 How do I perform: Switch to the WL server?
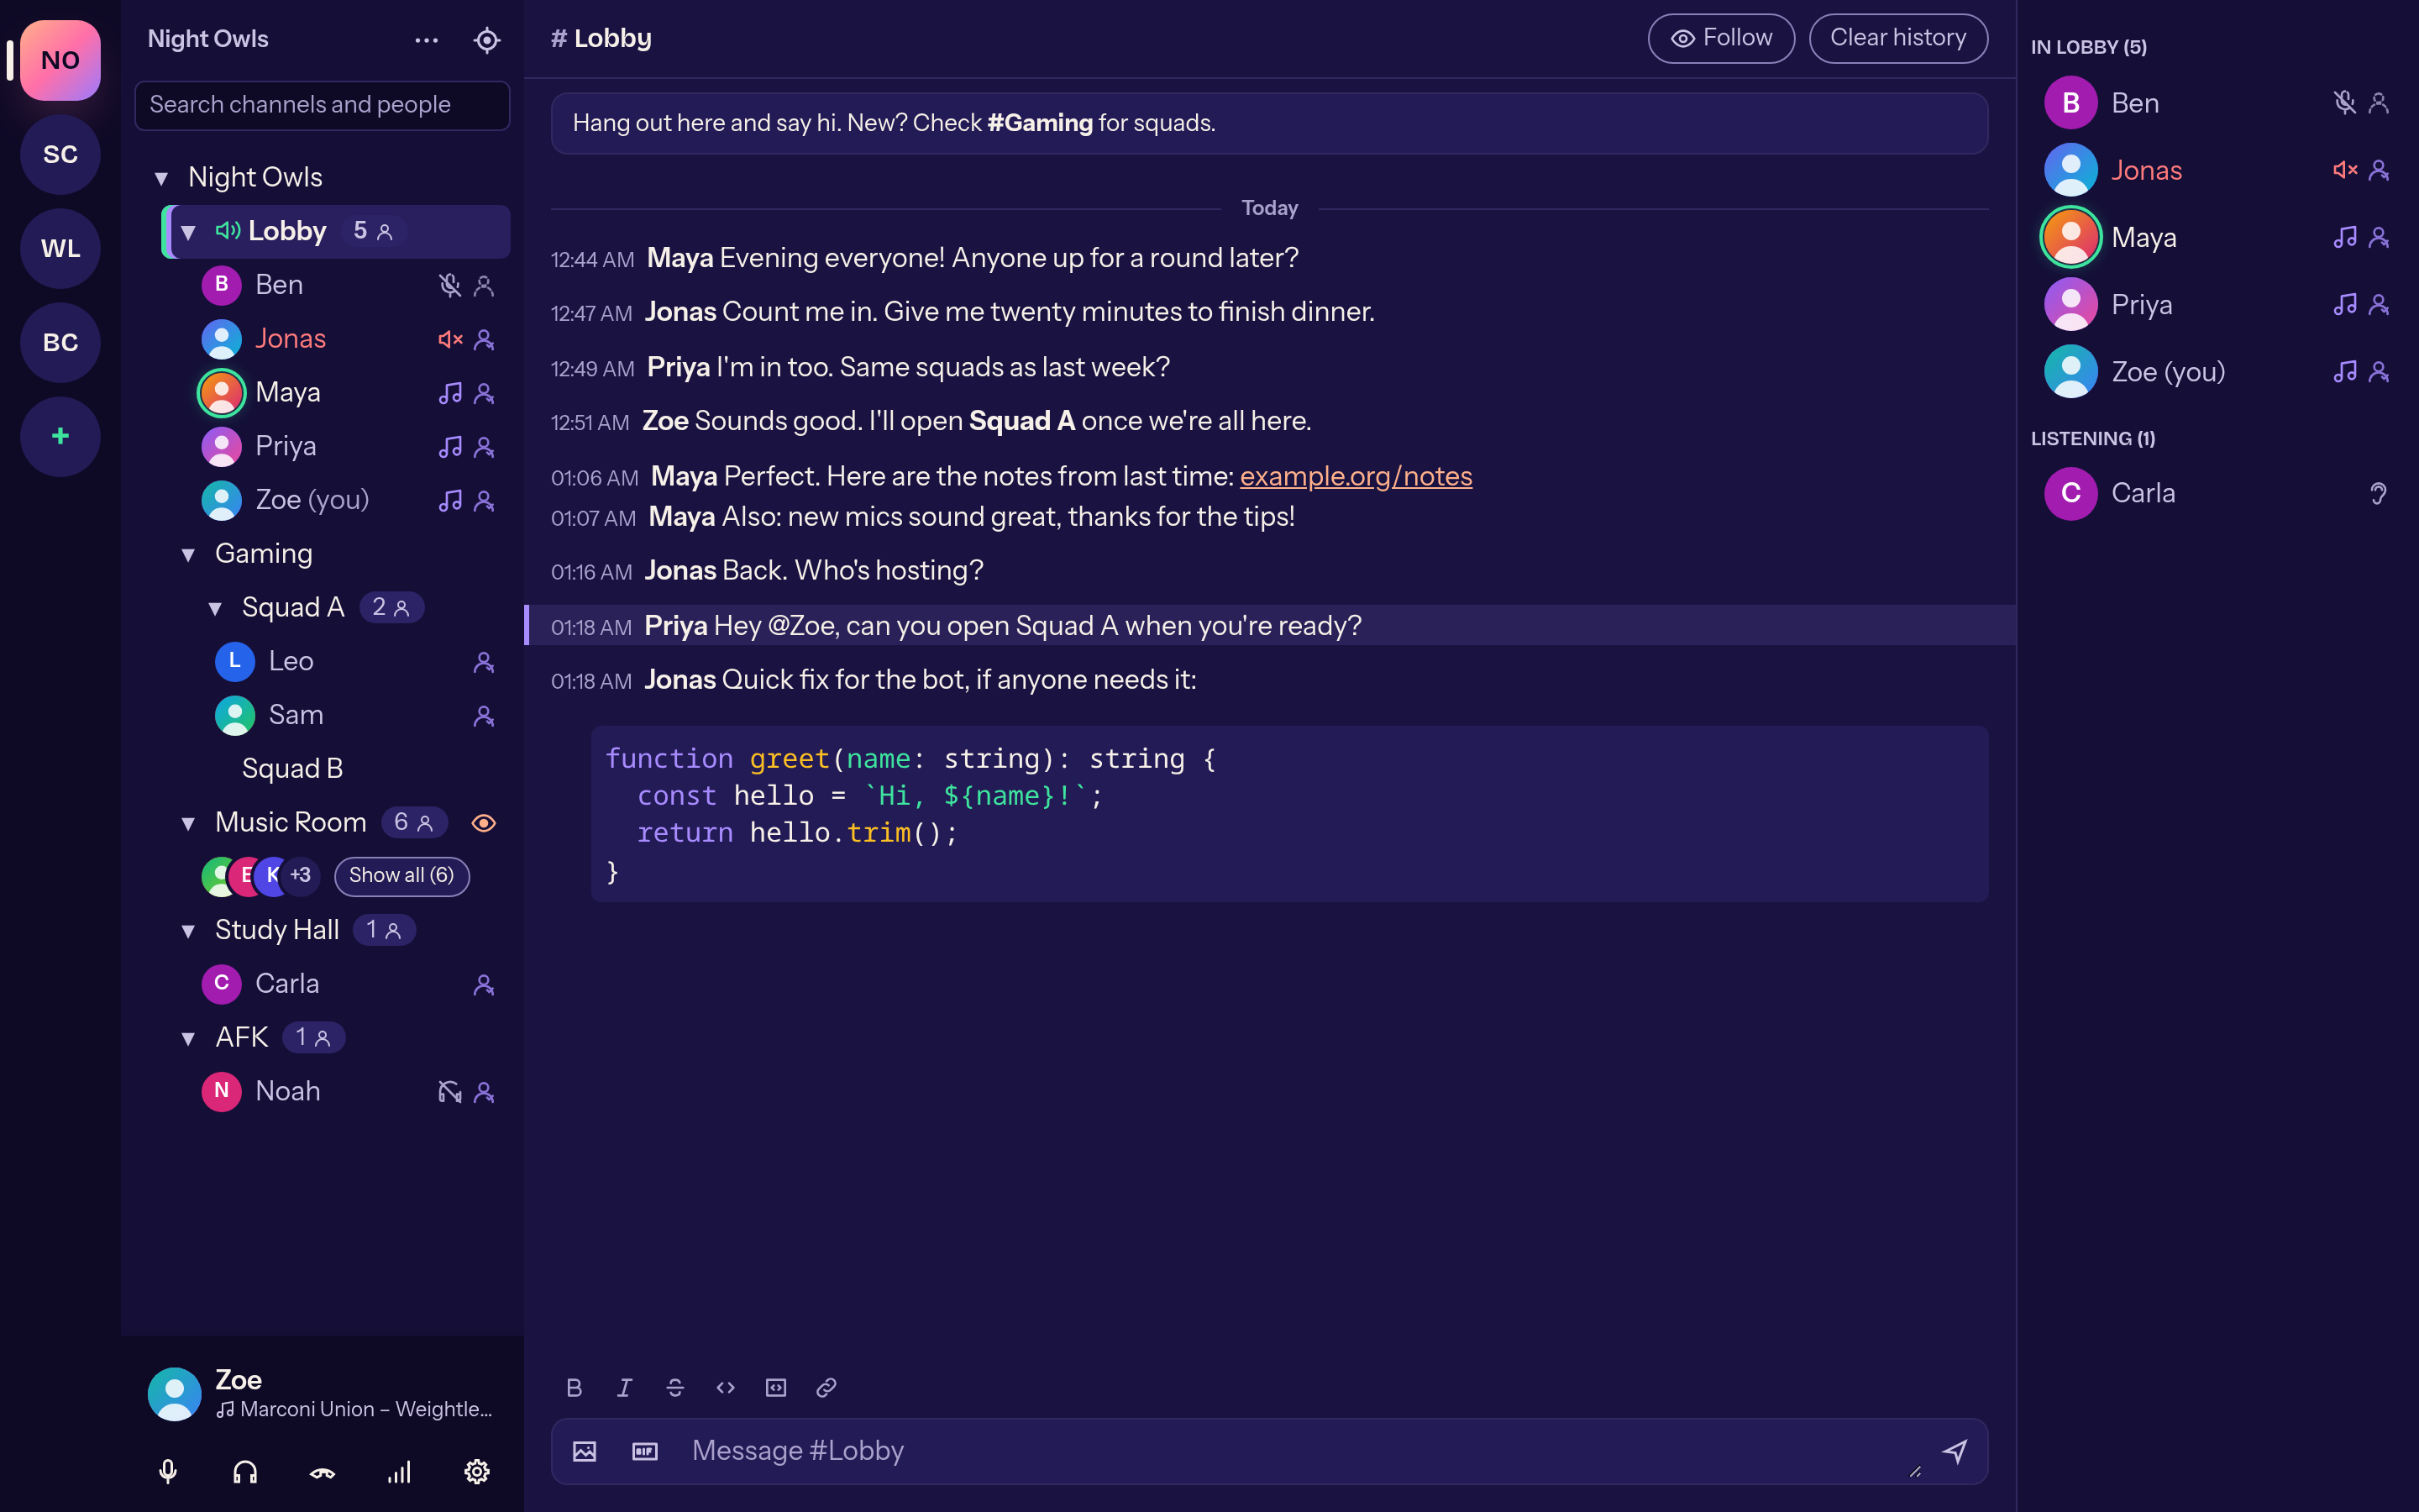[x=60, y=249]
